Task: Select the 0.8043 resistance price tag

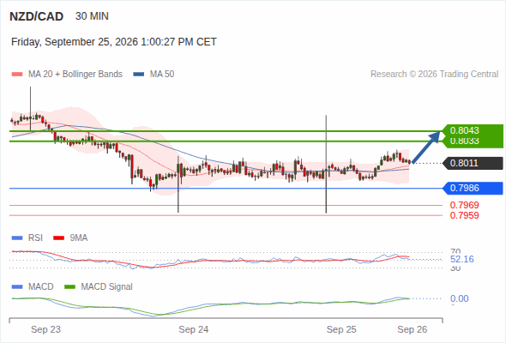Action: click(473, 130)
